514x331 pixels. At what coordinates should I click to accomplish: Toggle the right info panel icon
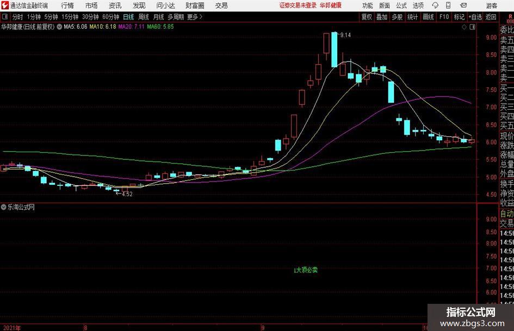coord(472,27)
